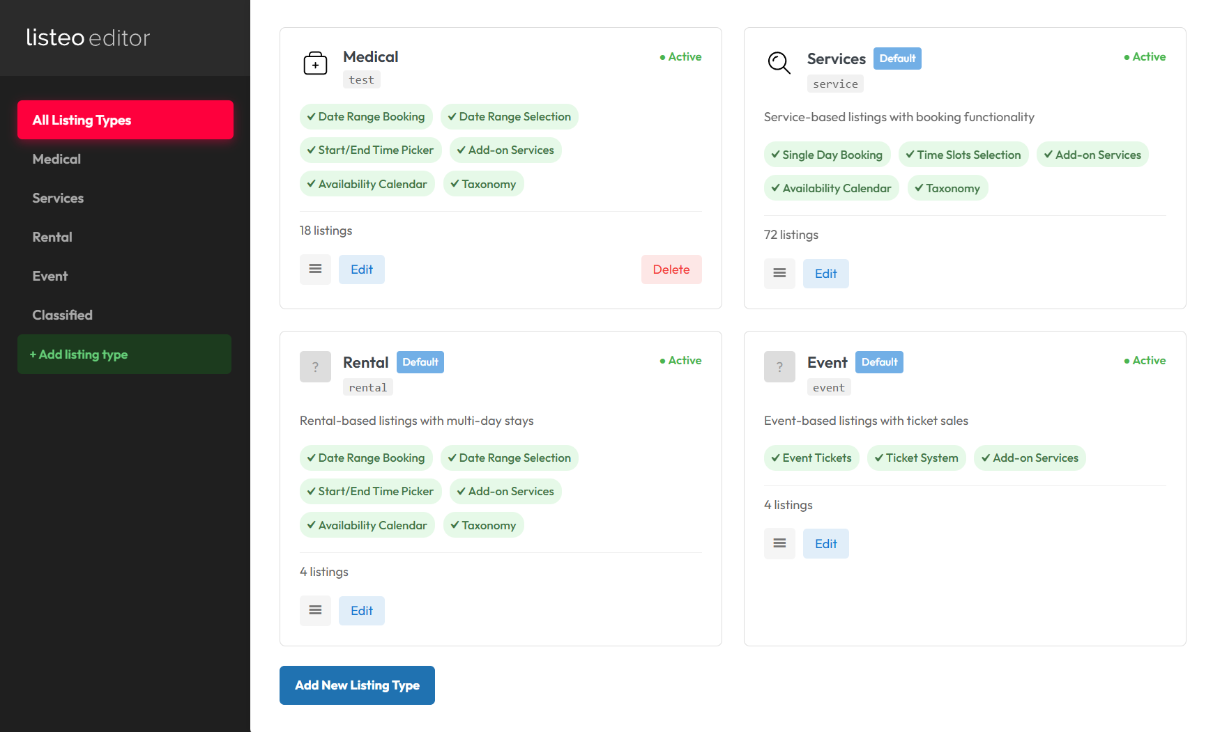Click the green Add listing type sidebar button
1213x732 pixels.
[124, 355]
